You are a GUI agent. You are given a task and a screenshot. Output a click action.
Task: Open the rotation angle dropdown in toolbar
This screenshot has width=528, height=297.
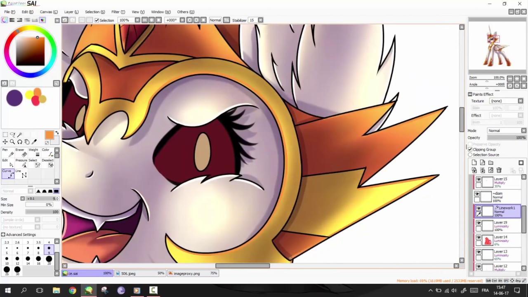182,20
